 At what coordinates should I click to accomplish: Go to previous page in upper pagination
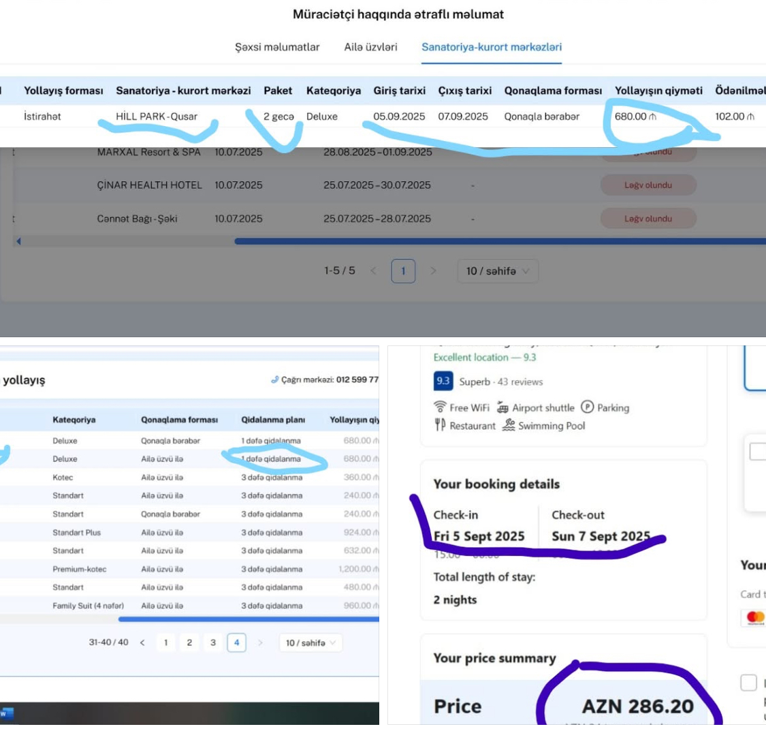pyautogui.click(x=373, y=271)
